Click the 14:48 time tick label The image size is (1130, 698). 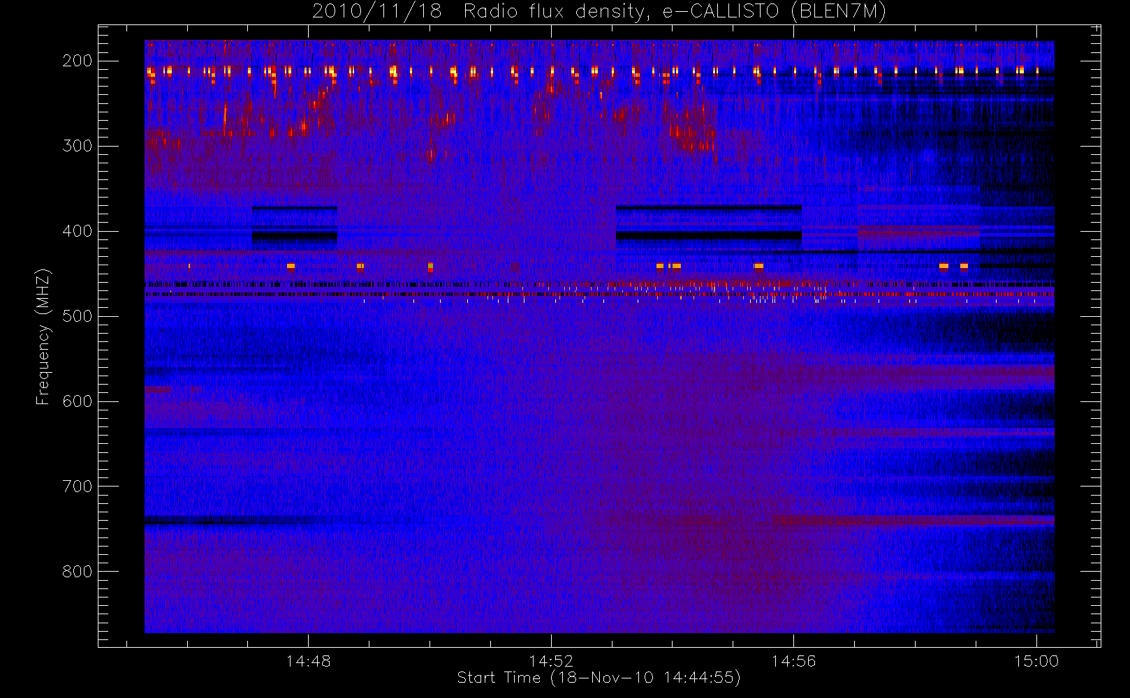point(309,661)
